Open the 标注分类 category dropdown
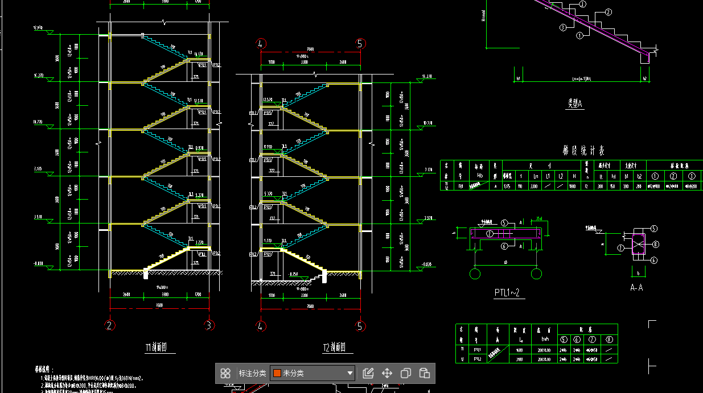Viewport: 703px width, 393px height. [x=313, y=373]
